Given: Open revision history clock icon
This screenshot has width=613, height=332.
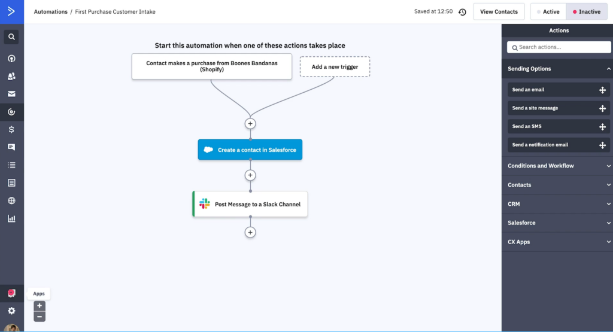Looking at the screenshot, I should pos(462,12).
